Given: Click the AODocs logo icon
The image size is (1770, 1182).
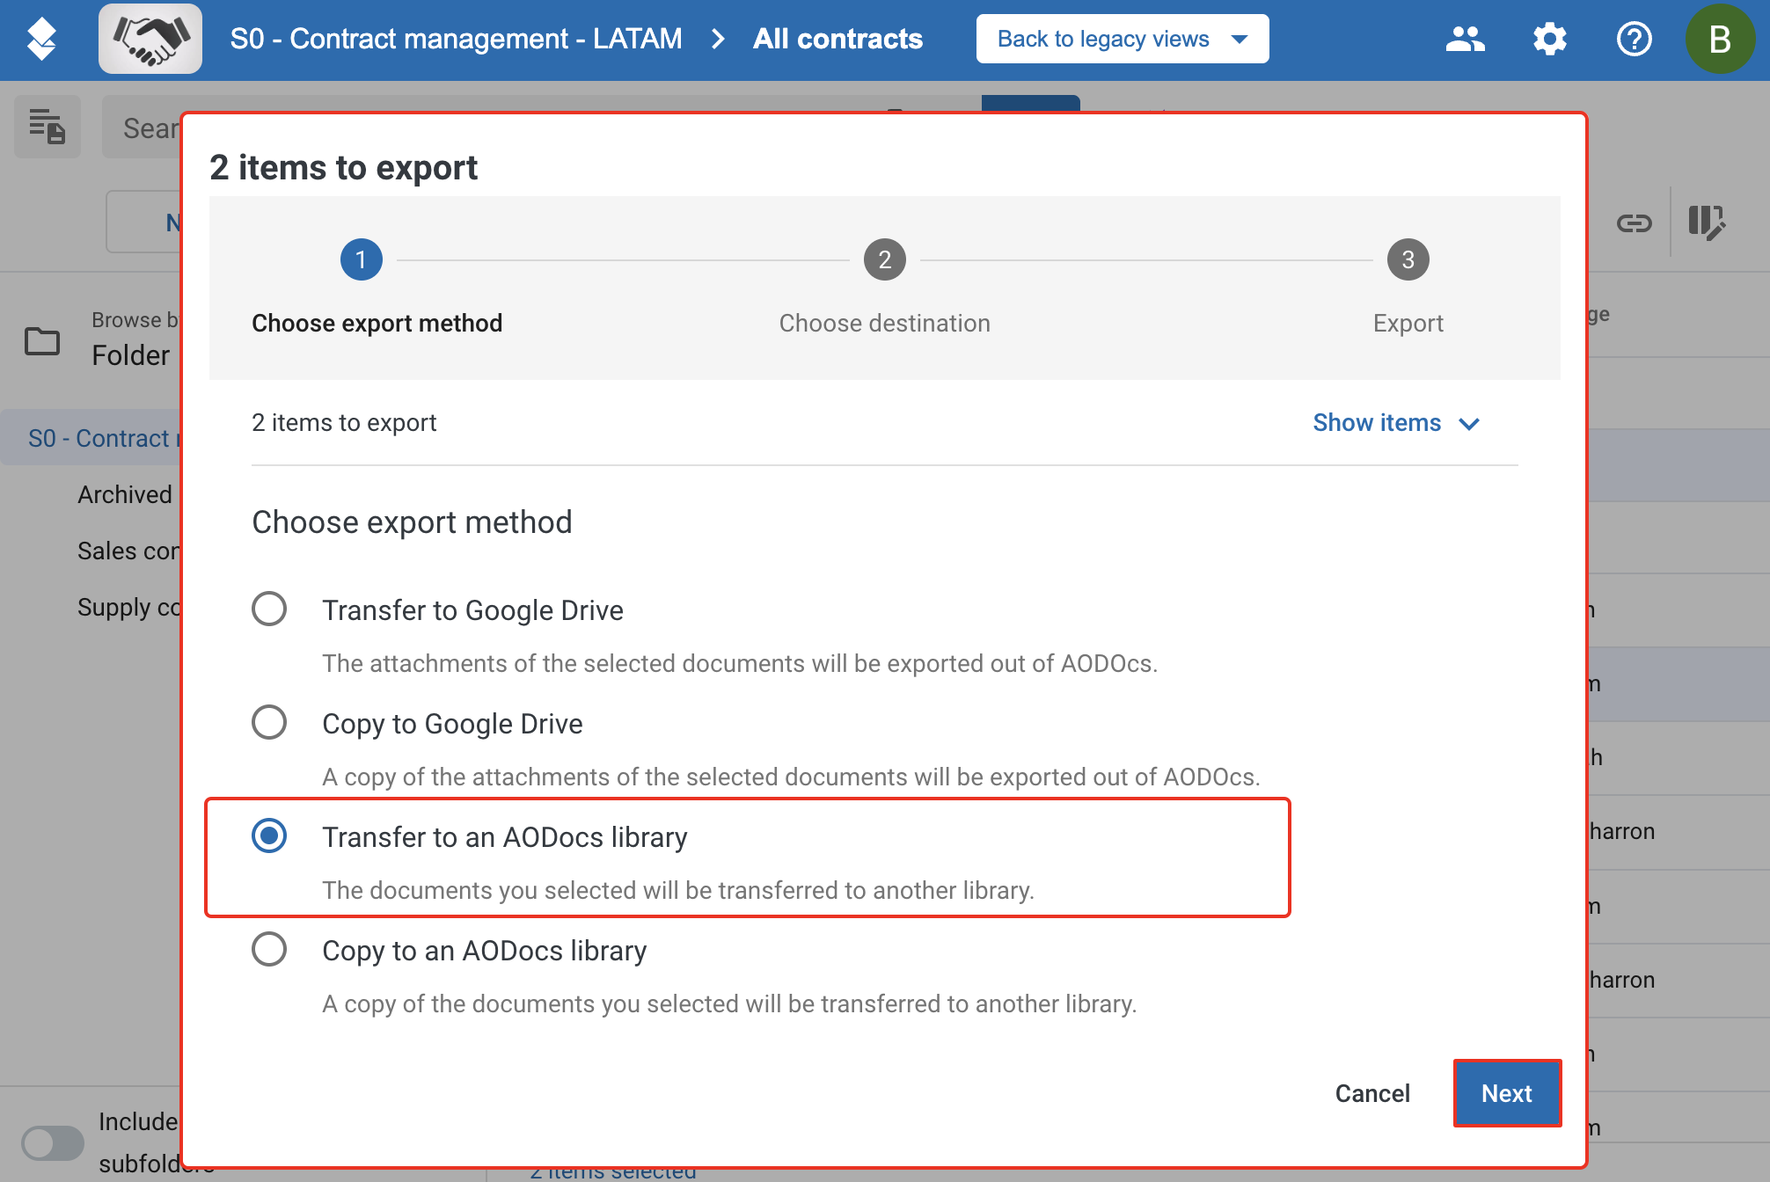Looking at the screenshot, I should pos(41,39).
